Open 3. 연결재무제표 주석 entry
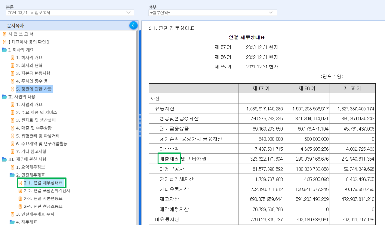 point(35,214)
